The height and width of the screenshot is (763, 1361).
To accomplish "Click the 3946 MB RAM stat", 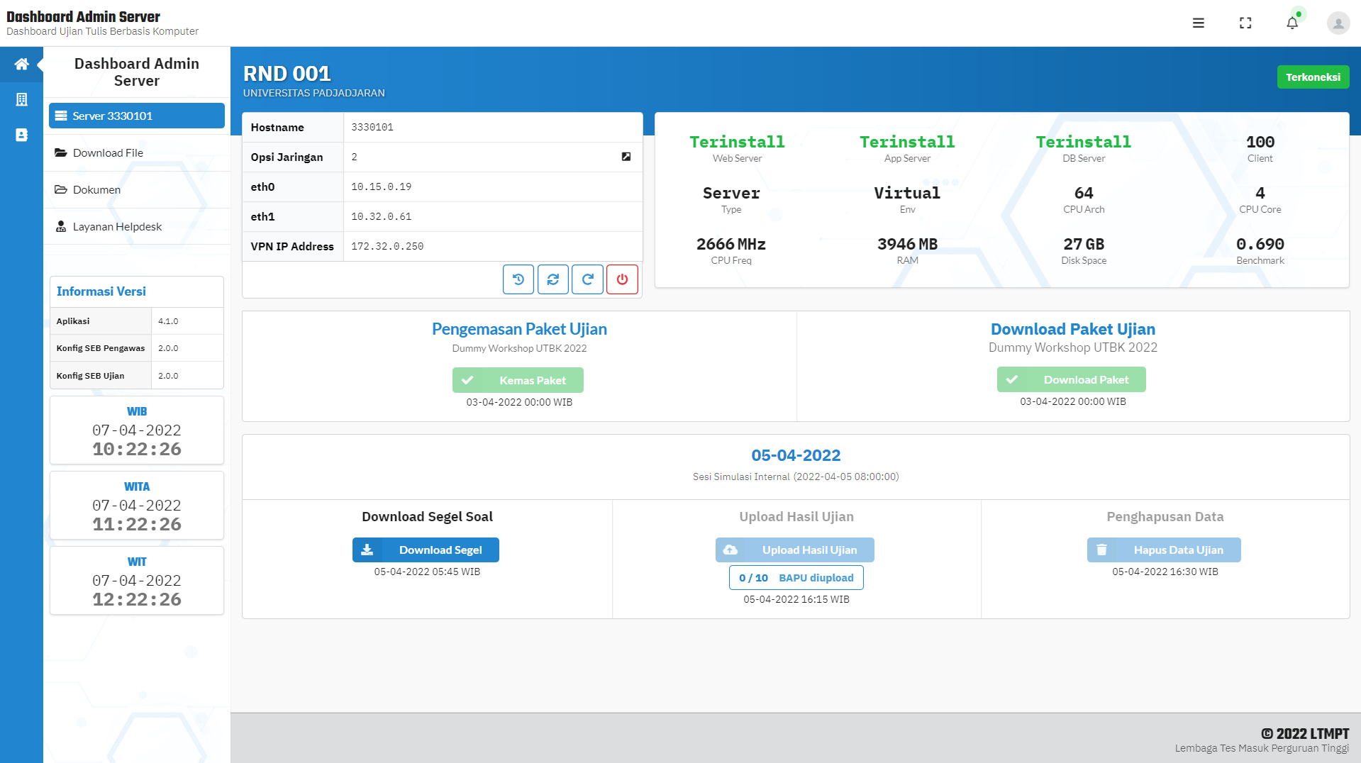I will click(x=907, y=251).
